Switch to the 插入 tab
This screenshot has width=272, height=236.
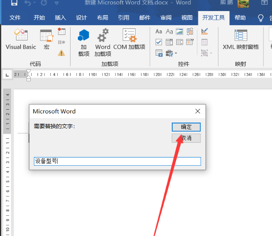pyautogui.click(x=60, y=18)
